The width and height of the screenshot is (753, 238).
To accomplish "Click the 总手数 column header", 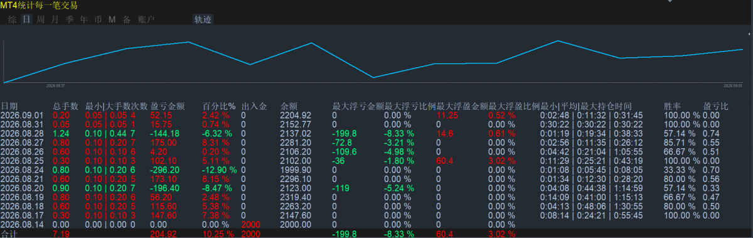I will (x=65, y=106).
